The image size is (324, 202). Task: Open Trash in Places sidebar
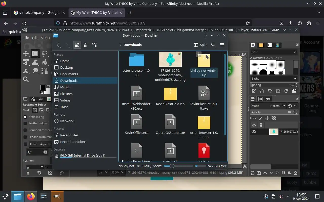pyautogui.click(x=85, y=107)
